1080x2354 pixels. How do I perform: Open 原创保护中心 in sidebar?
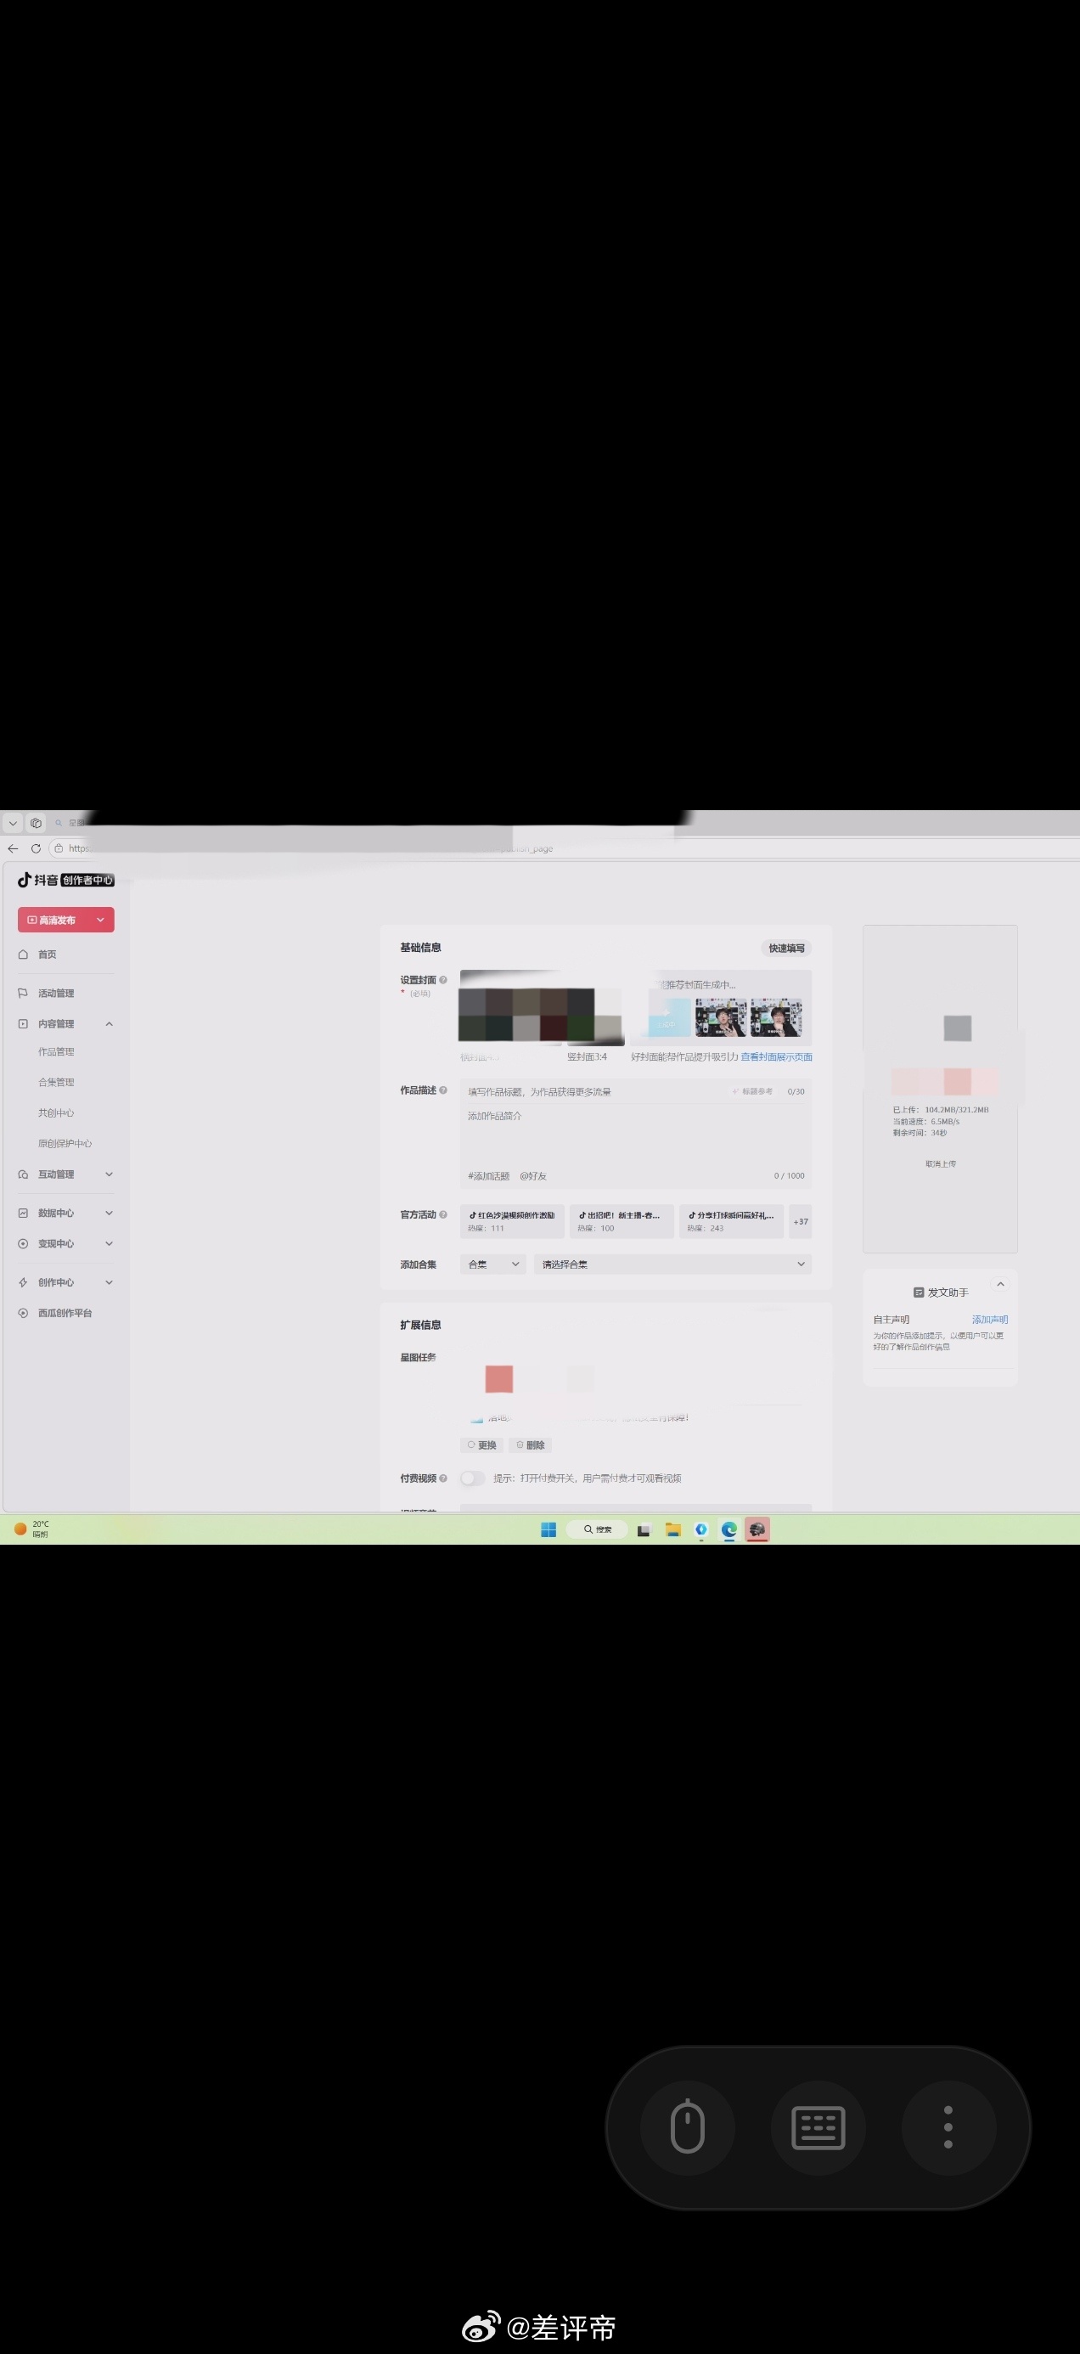64,1143
